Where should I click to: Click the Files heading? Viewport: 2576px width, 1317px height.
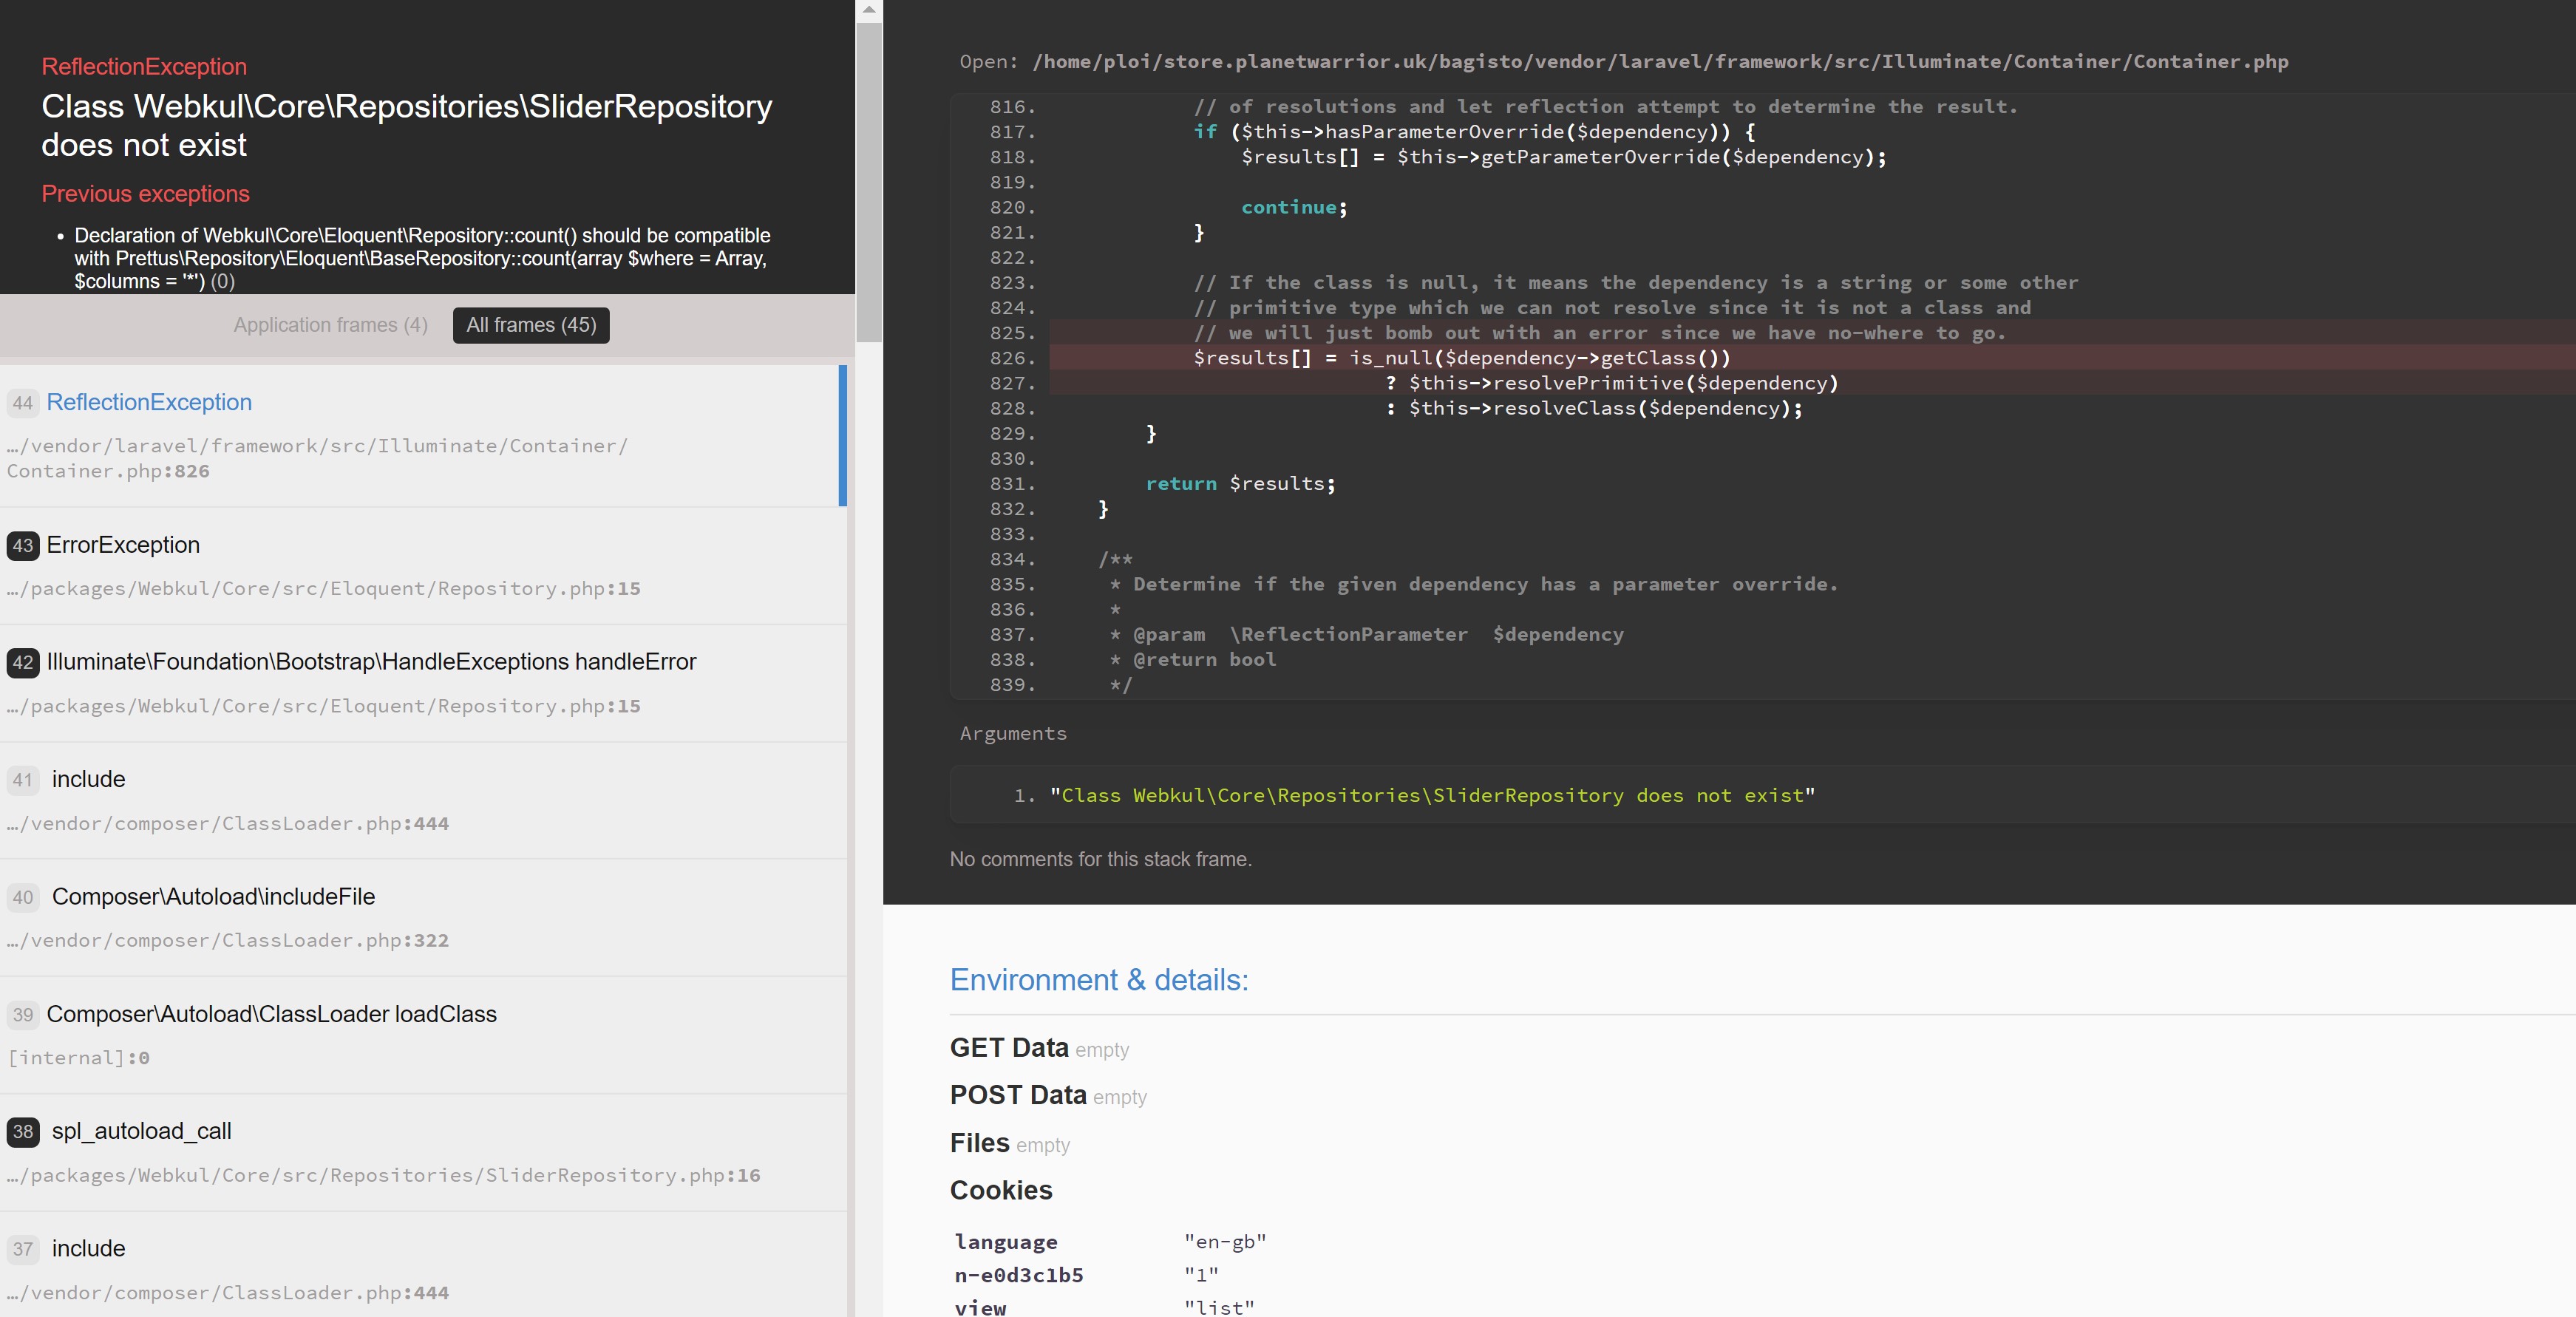[x=979, y=1143]
